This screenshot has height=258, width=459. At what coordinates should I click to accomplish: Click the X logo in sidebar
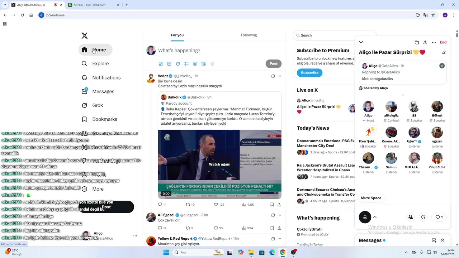pyautogui.click(x=85, y=35)
